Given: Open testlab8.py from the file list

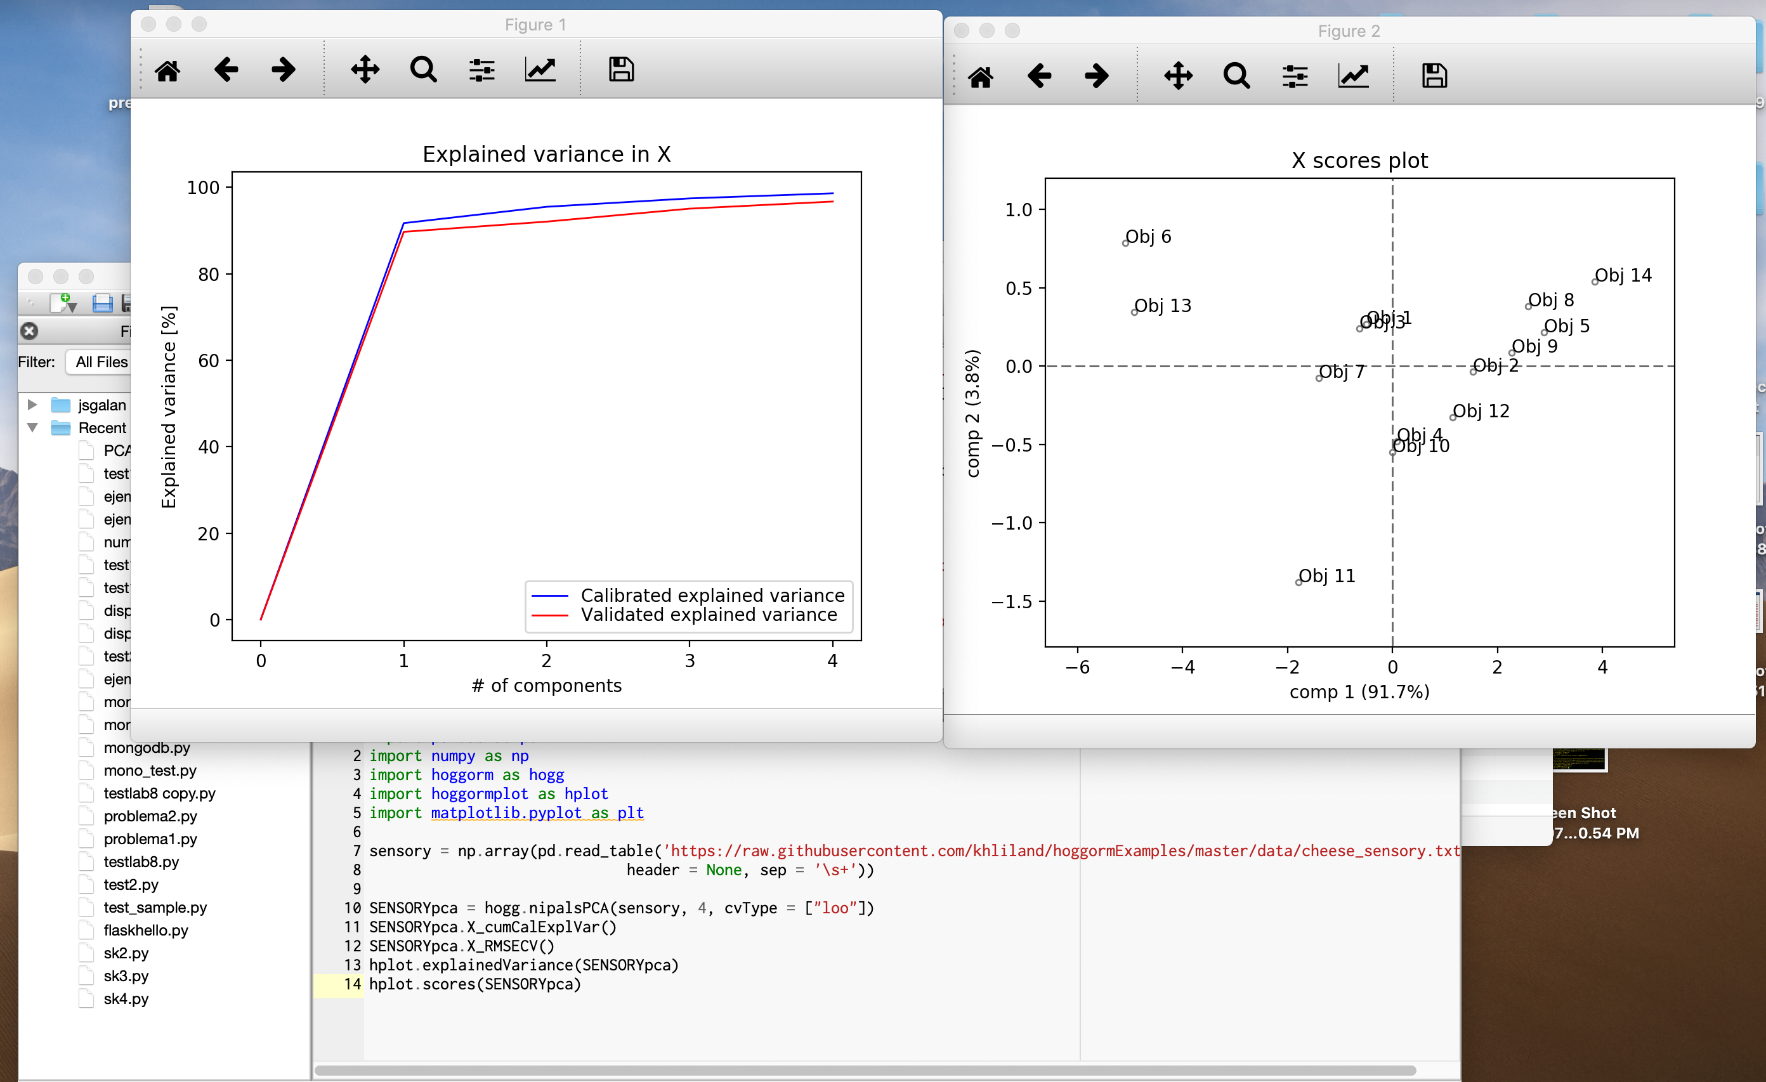Looking at the screenshot, I should point(141,861).
